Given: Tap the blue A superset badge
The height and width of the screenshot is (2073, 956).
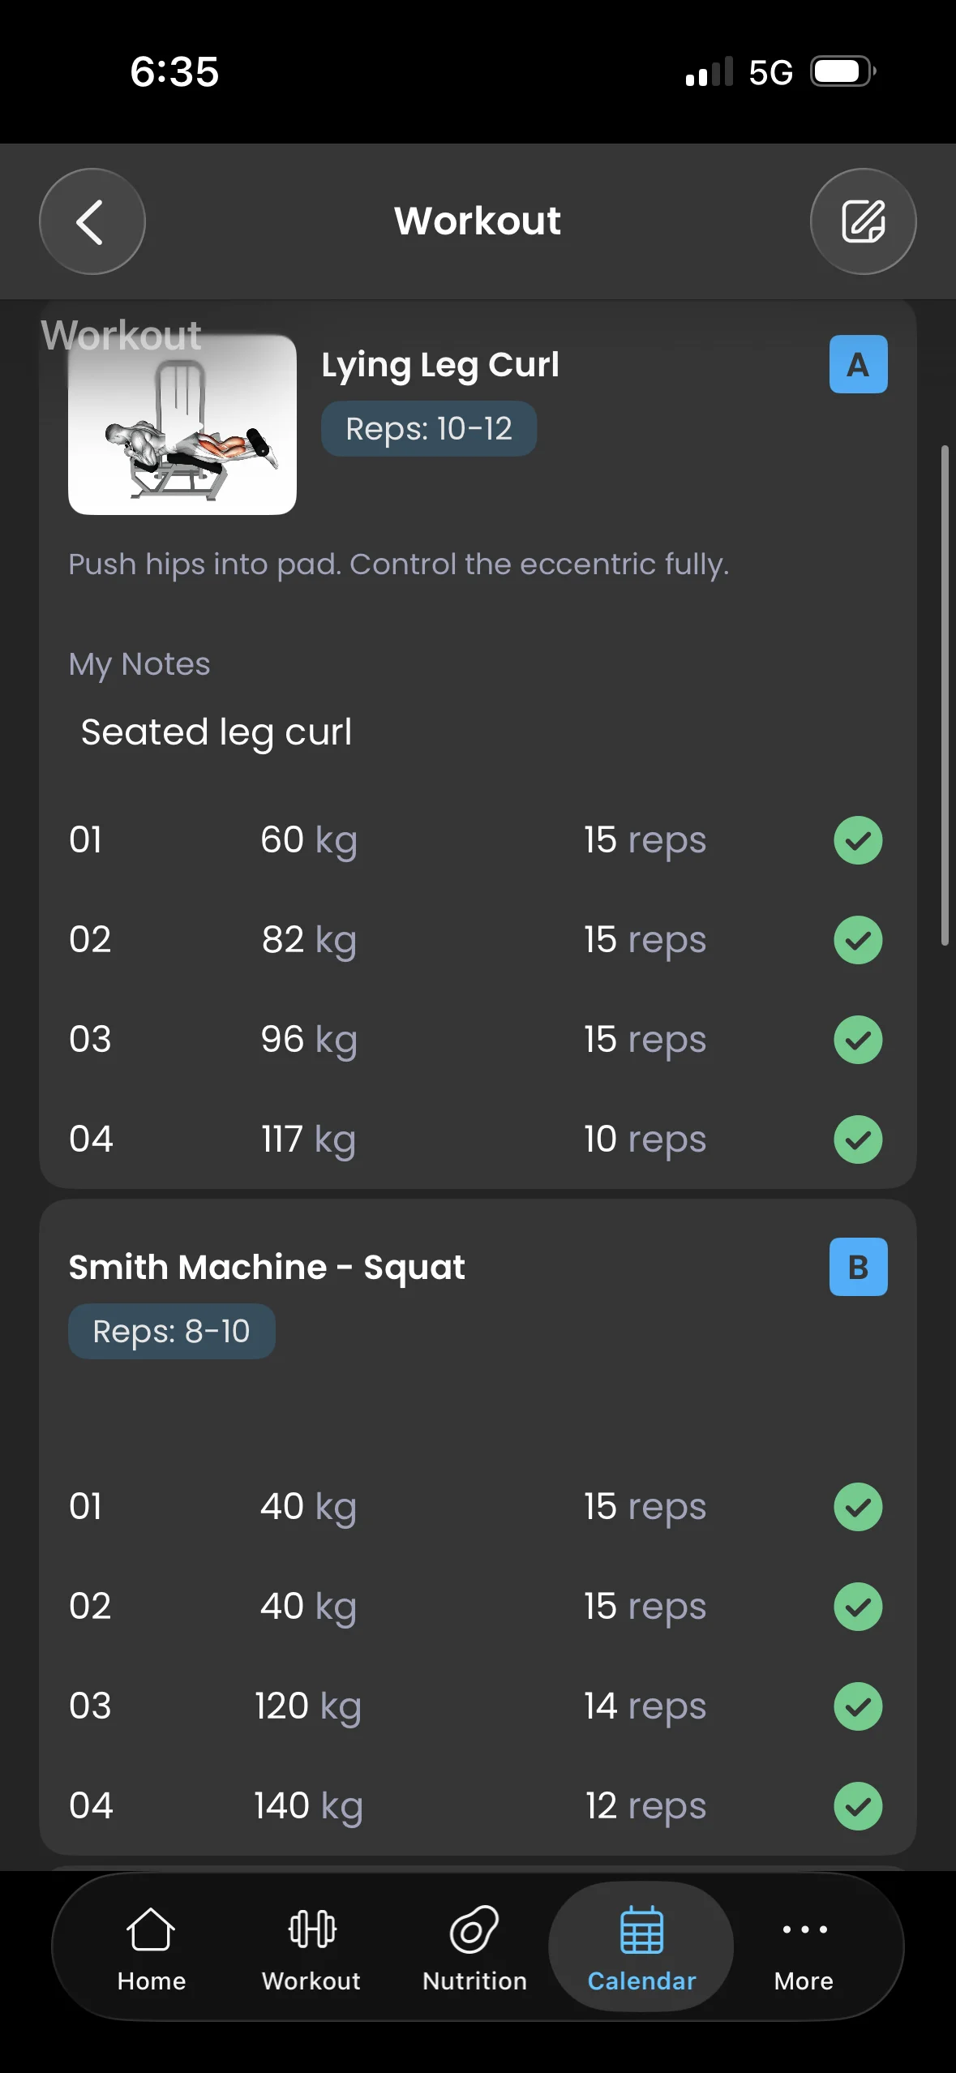Looking at the screenshot, I should click(858, 364).
